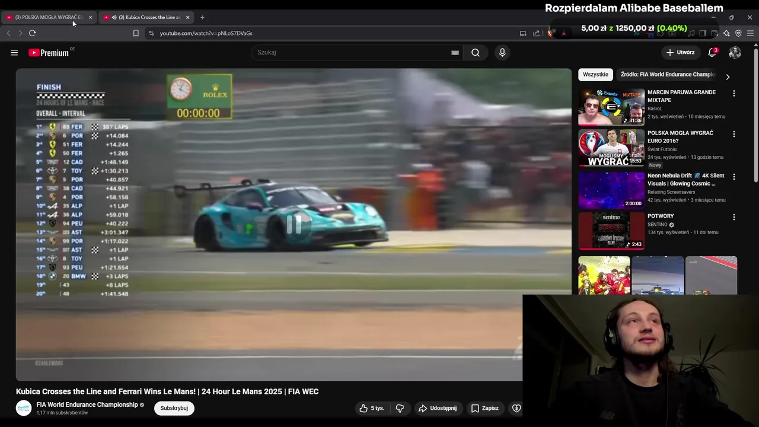The height and width of the screenshot is (427, 759).
Task: Open POLSKA MOGŁA WYGRAĆ EURO 2016? video title
Action: click(680, 137)
